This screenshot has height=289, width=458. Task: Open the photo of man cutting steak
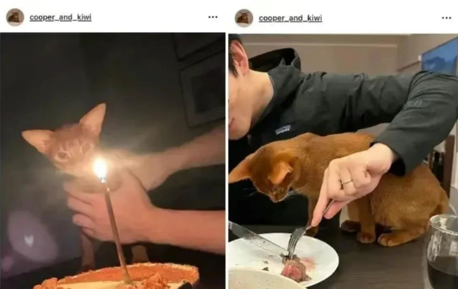pos(343,161)
